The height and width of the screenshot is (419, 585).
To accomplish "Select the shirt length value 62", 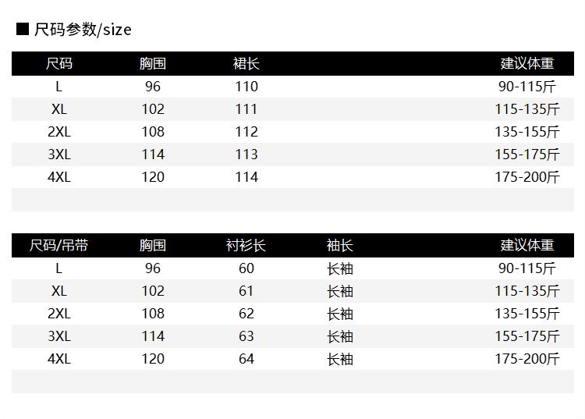I will [246, 314].
